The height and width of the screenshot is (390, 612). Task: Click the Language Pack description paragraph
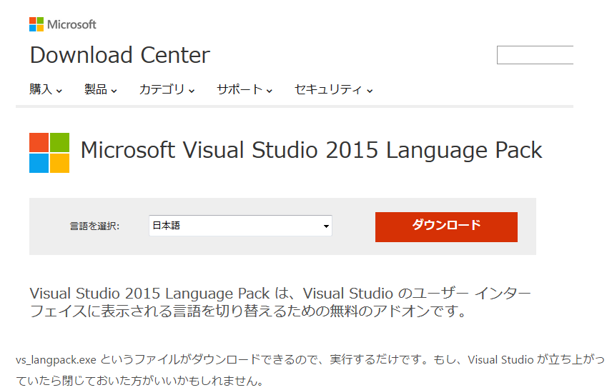(x=280, y=302)
